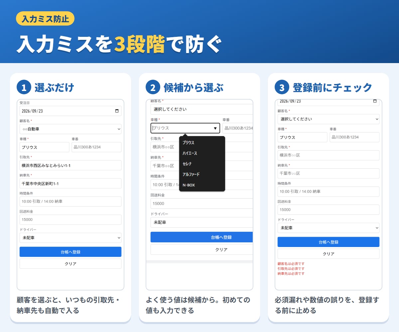Click the 登録前にチェック heading text

(x=332, y=88)
